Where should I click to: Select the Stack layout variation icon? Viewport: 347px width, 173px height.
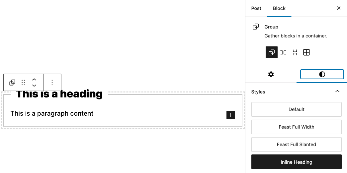coord(295,52)
